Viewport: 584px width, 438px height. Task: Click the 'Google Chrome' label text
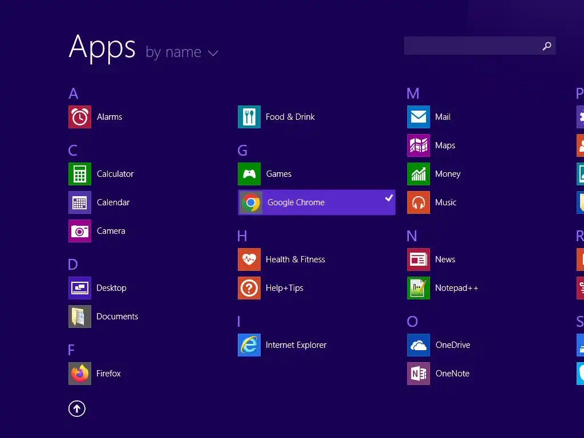pos(296,202)
